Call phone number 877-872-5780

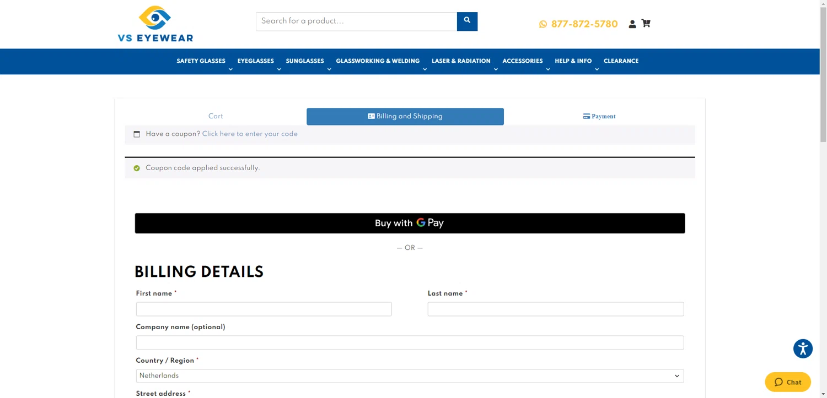point(584,24)
